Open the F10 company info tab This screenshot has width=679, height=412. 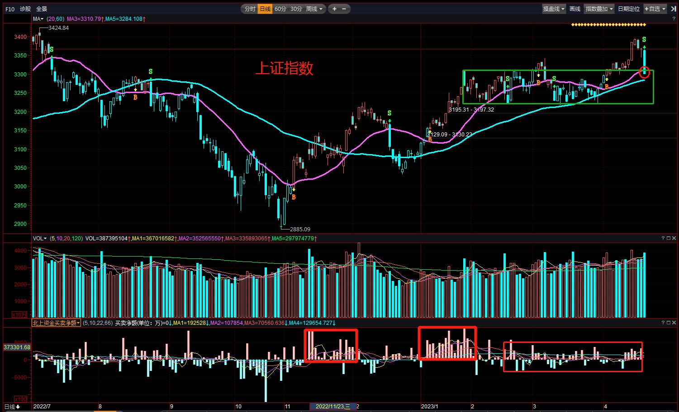coord(10,9)
